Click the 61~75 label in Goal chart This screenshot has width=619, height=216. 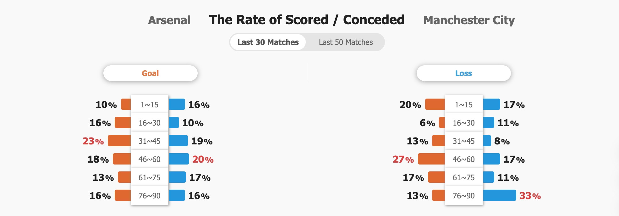tap(150, 177)
